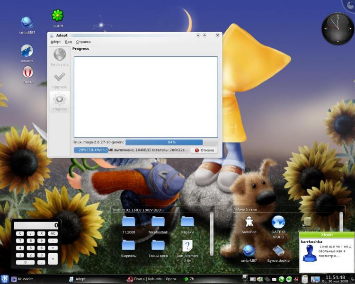Select the Progress gear icon in Adept sidebar
Screen dimensions: 355x284
[x=60, y=99]
